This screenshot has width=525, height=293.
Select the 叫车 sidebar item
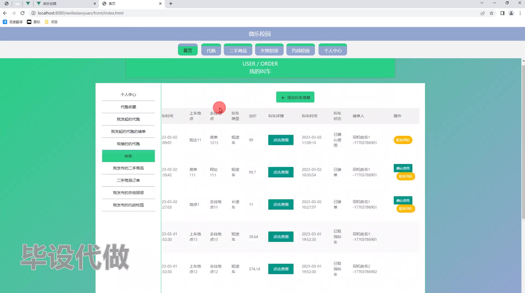[128, 156]
